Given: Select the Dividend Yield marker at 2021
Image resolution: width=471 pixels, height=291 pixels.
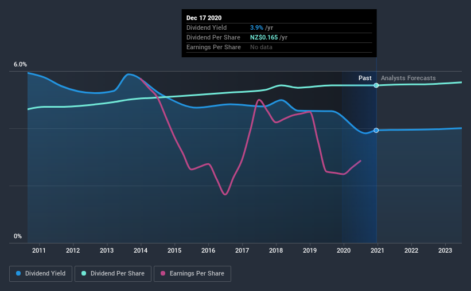Looking at the screenshot, I should point(376,130).
